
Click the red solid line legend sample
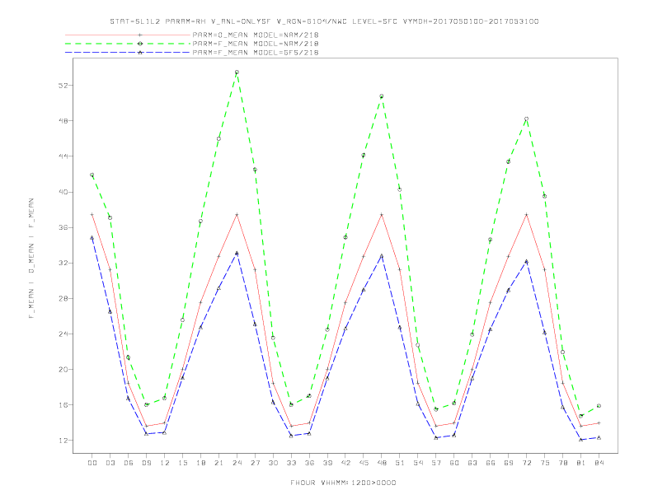tap(128, 35)
